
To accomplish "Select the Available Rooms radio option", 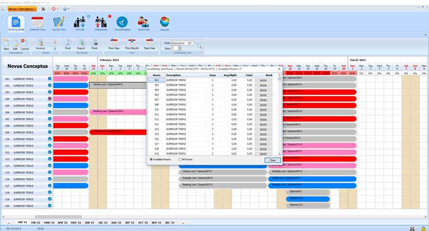I will click(152, 159).
